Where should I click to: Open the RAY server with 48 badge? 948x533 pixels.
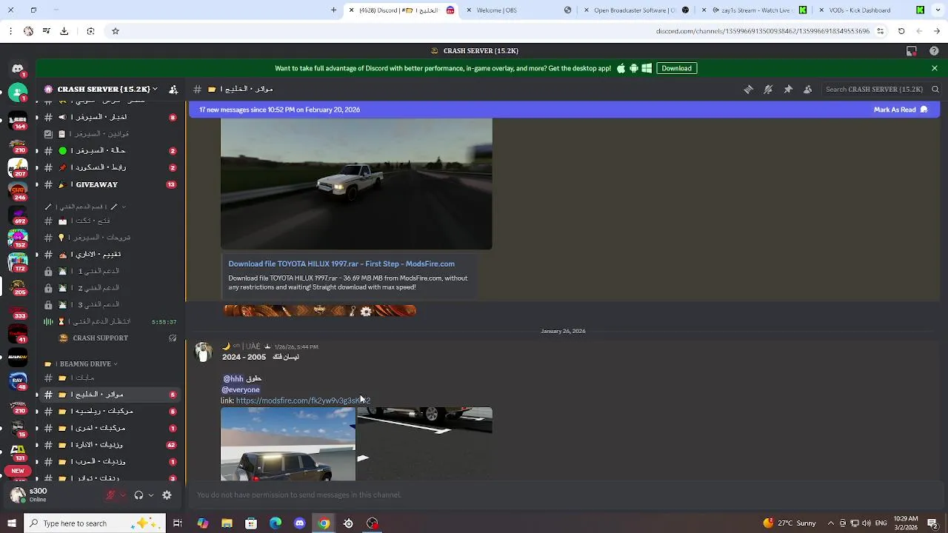(x=18, y=381)
